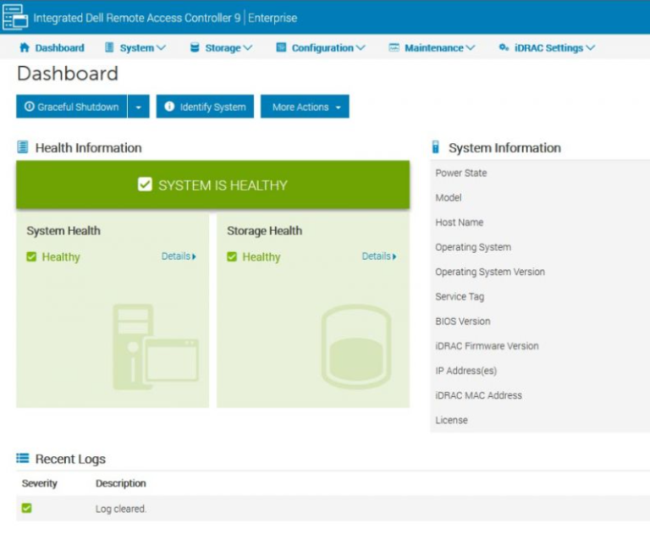The image size is (650, 545).
Task: Click the Storage Health card title
Action: coord(264,230)
